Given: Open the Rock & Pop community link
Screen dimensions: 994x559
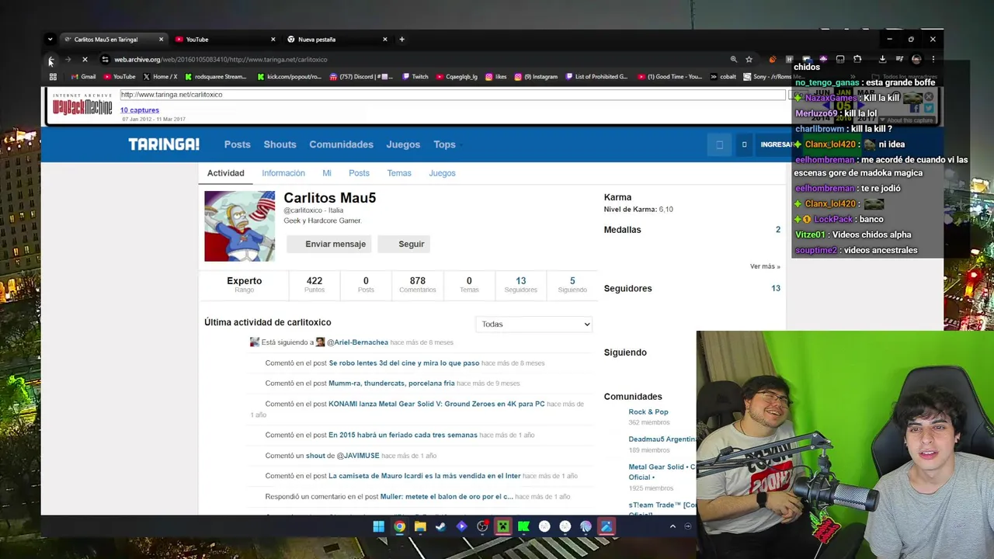Looking at the screenshot, I should point(648,412).
